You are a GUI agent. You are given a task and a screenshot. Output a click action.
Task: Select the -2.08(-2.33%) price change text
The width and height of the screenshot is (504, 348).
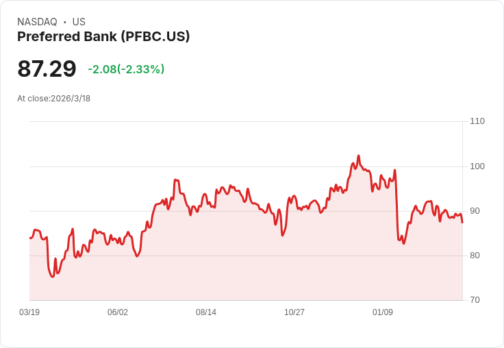click(x=126, y=69)
